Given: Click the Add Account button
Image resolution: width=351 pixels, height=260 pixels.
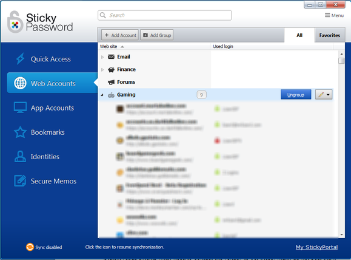Looking at the screenshot, I should click(120, 35).
